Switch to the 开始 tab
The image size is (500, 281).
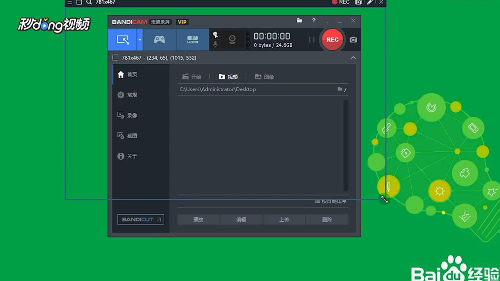point(192,77)
